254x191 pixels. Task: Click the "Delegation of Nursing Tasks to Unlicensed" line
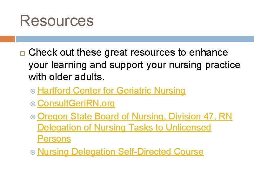pos(124,128)
